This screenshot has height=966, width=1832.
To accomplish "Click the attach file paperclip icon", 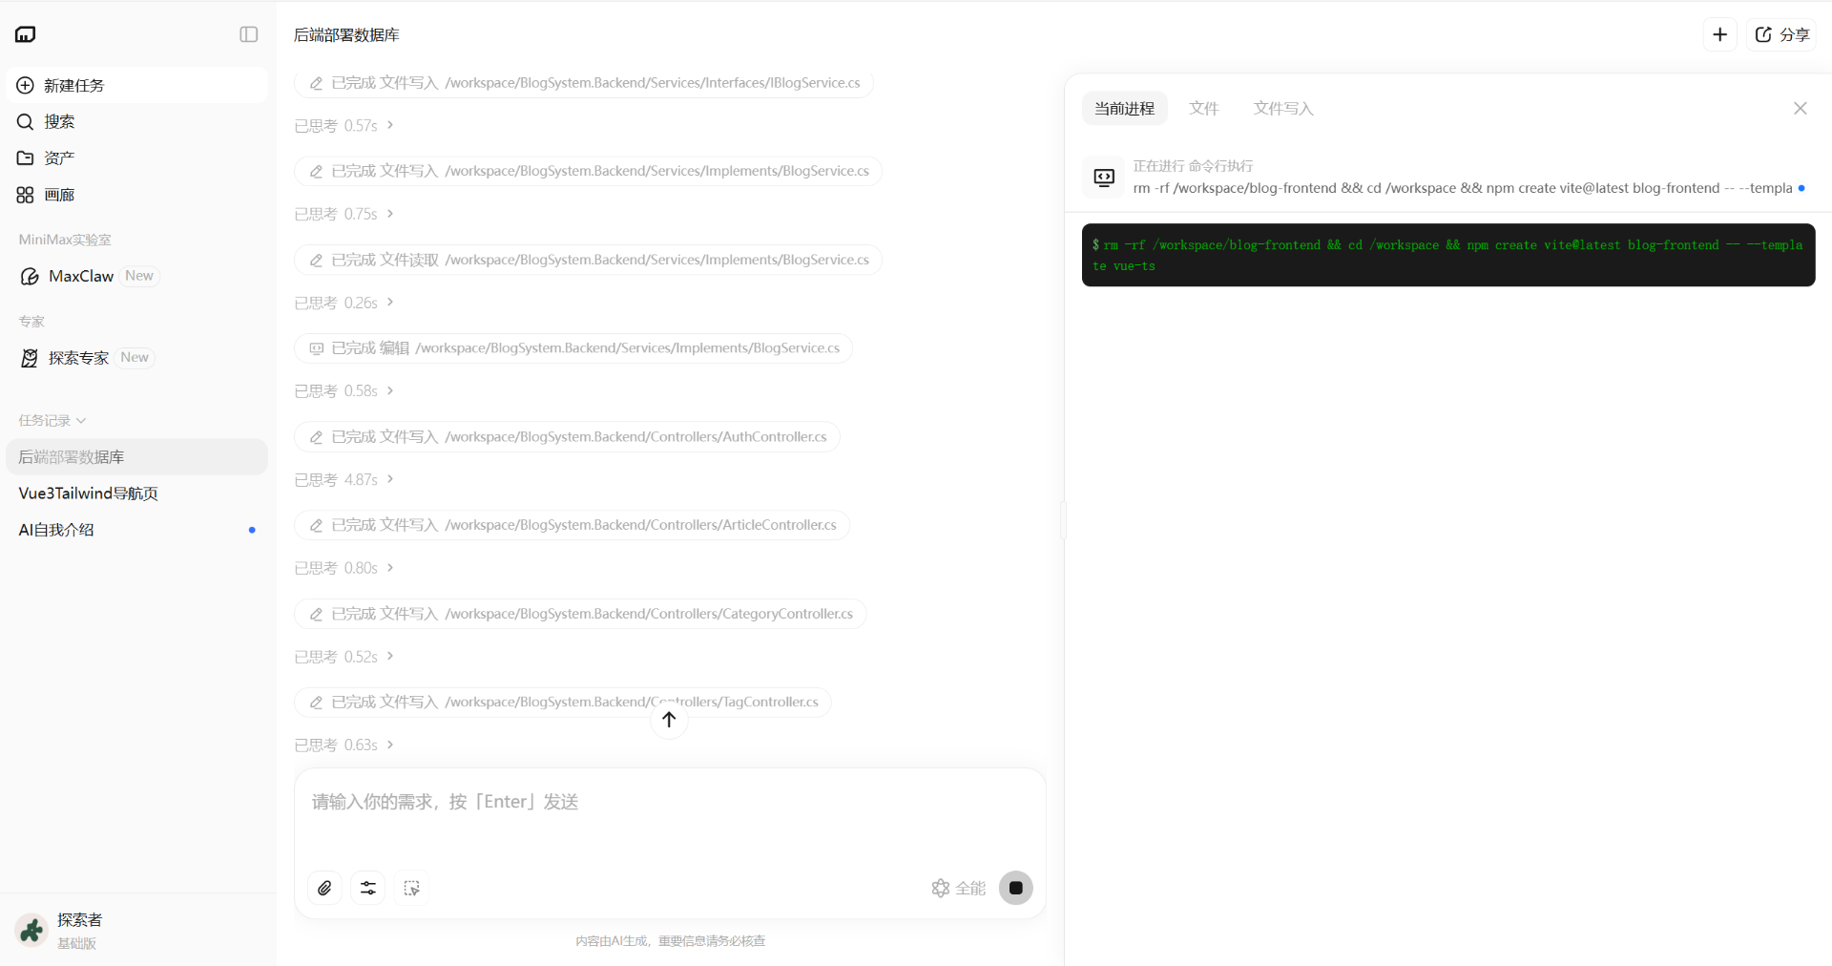I will click(325, 888).
